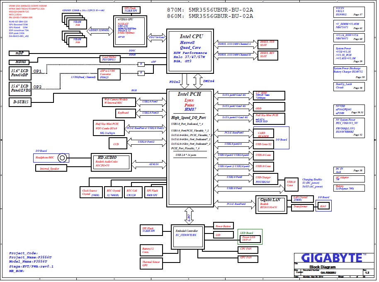379x282 pixels.
Task: Select the "System Power Discharge" box
Action: click(x=350, y=73)
